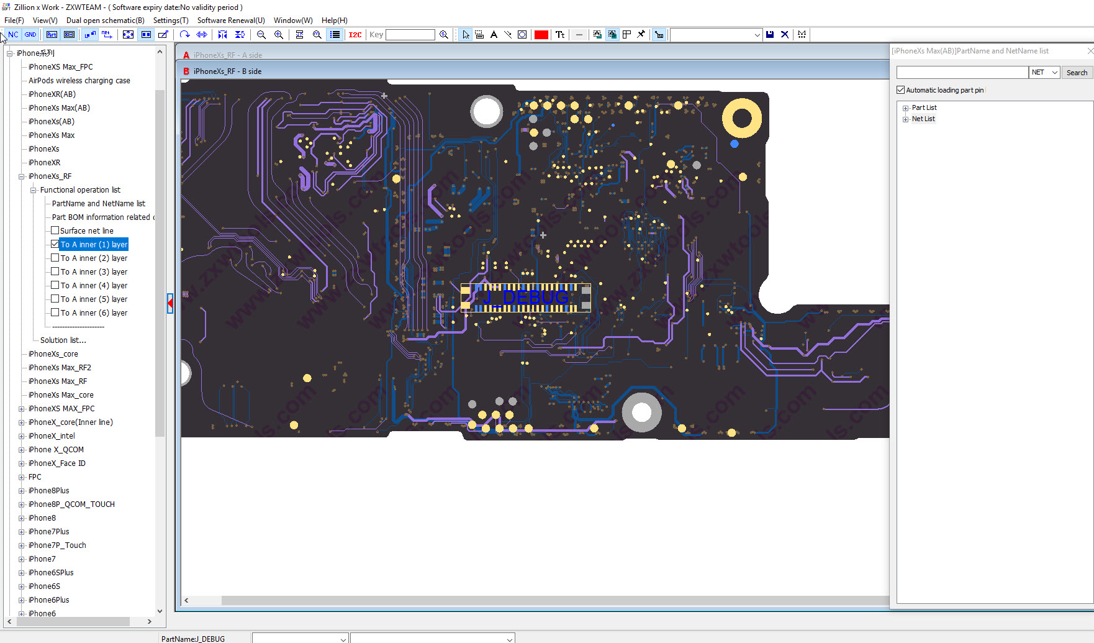Screen dimensions: 1094x643
Task: Click the I2C toolbar icon
Action: (355, 35)
